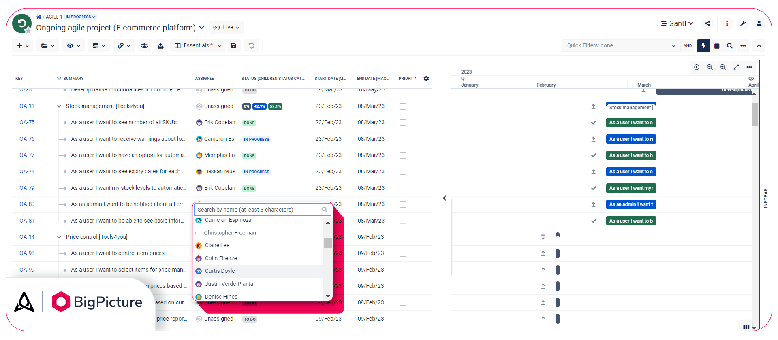Screen dimensions: 778x340
Task: Tick priority checkbox for OA-79
Action: point(403,188)
